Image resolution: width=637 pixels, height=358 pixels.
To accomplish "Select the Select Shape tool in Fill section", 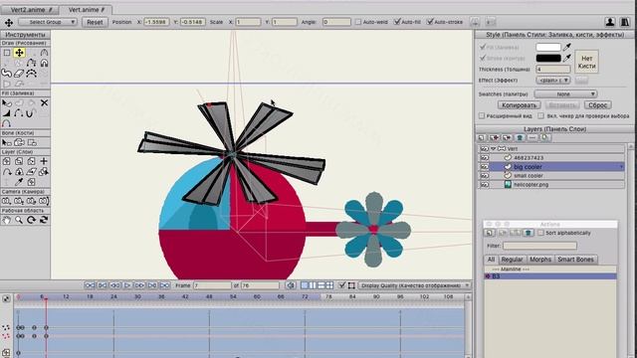I will pos(7,103).
